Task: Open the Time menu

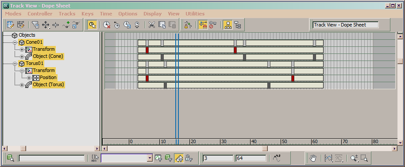Action: click(106, 14)
